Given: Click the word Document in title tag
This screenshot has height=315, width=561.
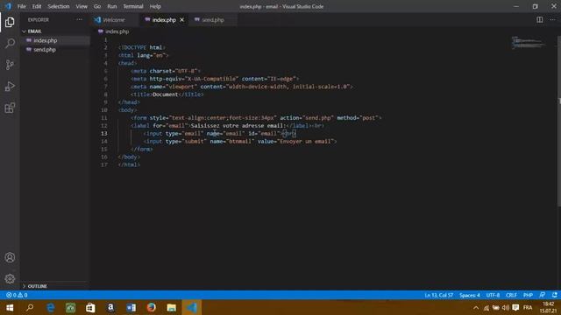Looking at the screenshot, I should [x=166, y=94].
